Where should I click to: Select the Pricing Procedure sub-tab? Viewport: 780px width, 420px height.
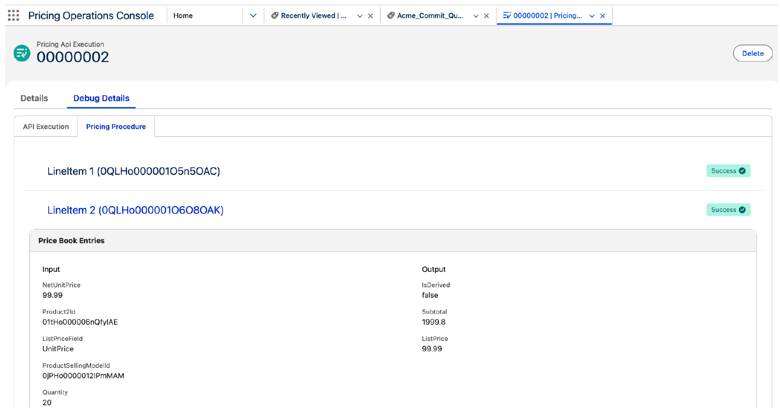click(x=116, y=127)
